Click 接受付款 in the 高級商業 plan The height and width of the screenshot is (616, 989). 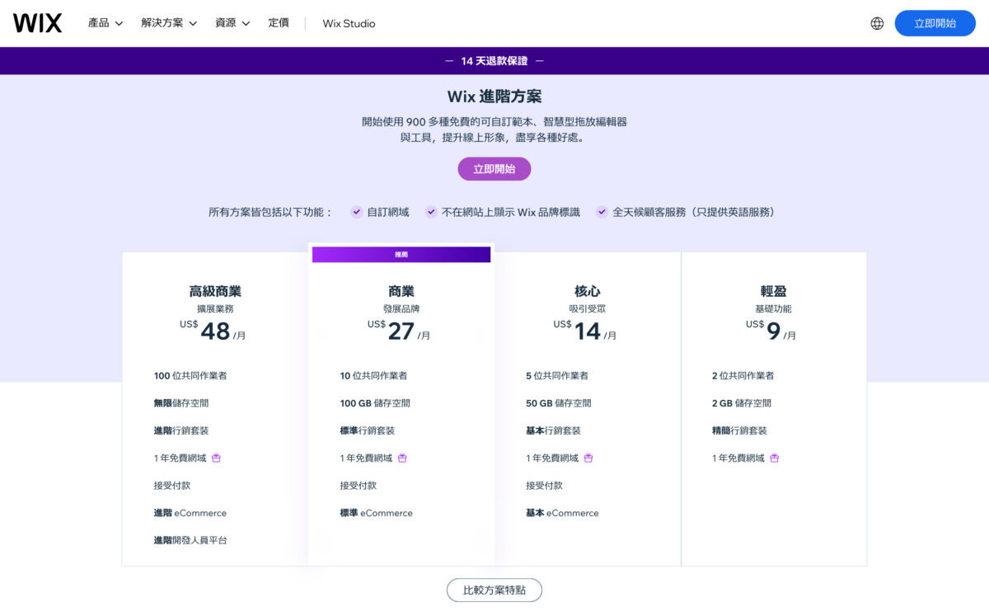point(172,486)
